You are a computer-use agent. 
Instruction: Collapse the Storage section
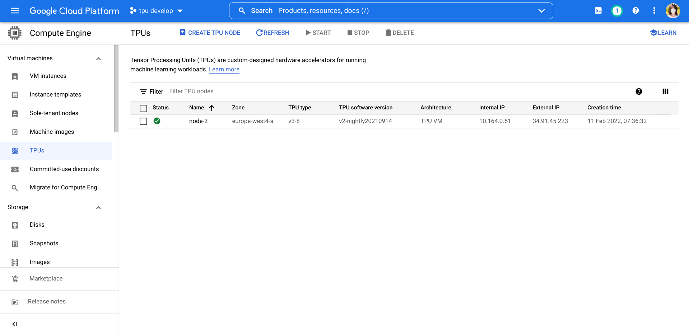point(98,207)
